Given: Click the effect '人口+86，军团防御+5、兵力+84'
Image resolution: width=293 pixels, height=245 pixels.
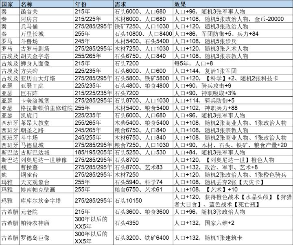Looking at the screenshot, I should 233,34.
